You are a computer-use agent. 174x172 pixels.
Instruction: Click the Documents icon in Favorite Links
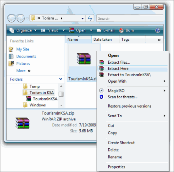tap(11, 56)
